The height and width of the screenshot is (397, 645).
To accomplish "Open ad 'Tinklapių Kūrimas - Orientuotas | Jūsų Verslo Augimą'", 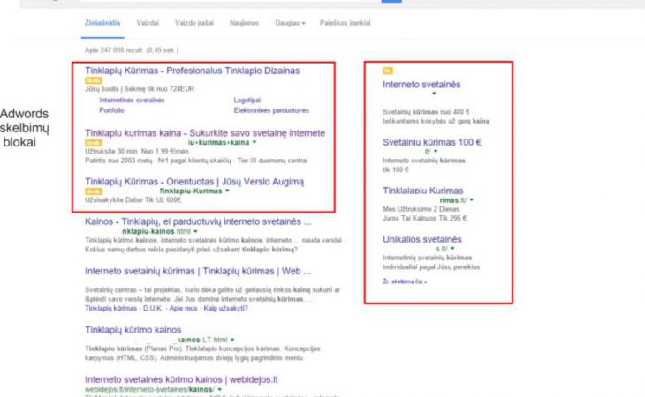I will [194, 182].
